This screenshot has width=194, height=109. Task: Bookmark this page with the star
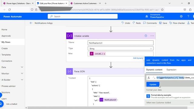pyautogui.click(x=162, y=10)
